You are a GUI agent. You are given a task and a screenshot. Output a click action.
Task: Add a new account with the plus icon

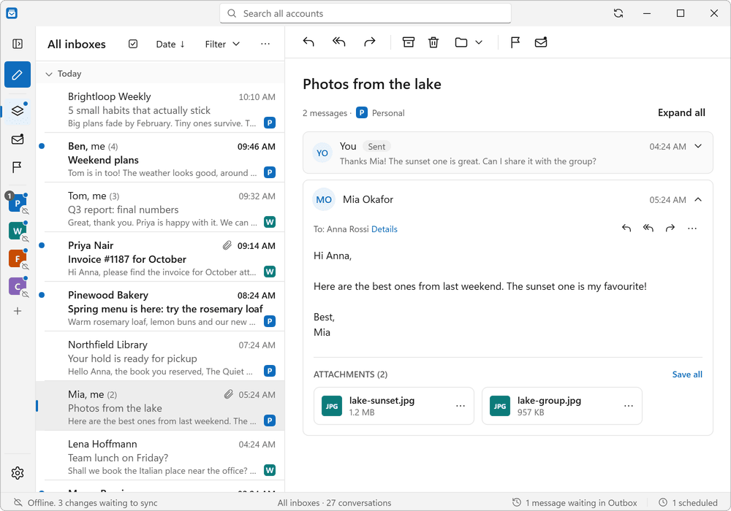[x=18, y=311]
